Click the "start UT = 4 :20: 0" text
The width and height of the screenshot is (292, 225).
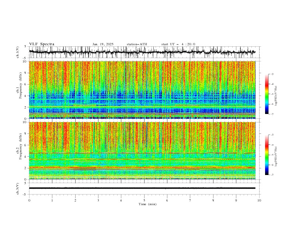point(178,44)
